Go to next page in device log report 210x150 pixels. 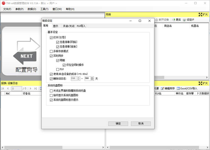click(x=30, y=89)
